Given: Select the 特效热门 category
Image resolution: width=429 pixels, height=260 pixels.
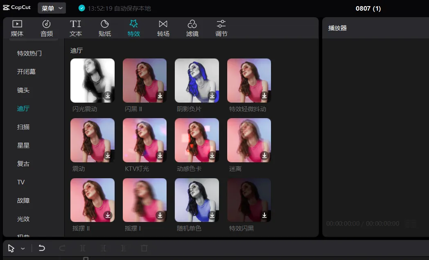Looking at the screenshot, I should pos(29,53).
